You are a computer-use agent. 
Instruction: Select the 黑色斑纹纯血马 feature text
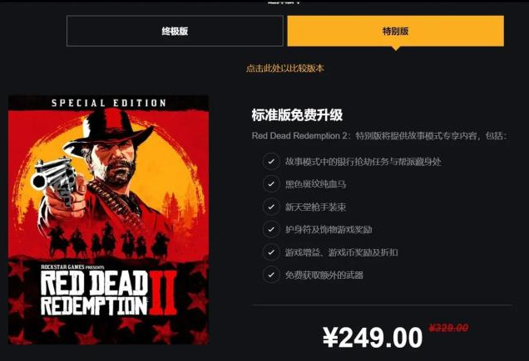click(315, 184)
